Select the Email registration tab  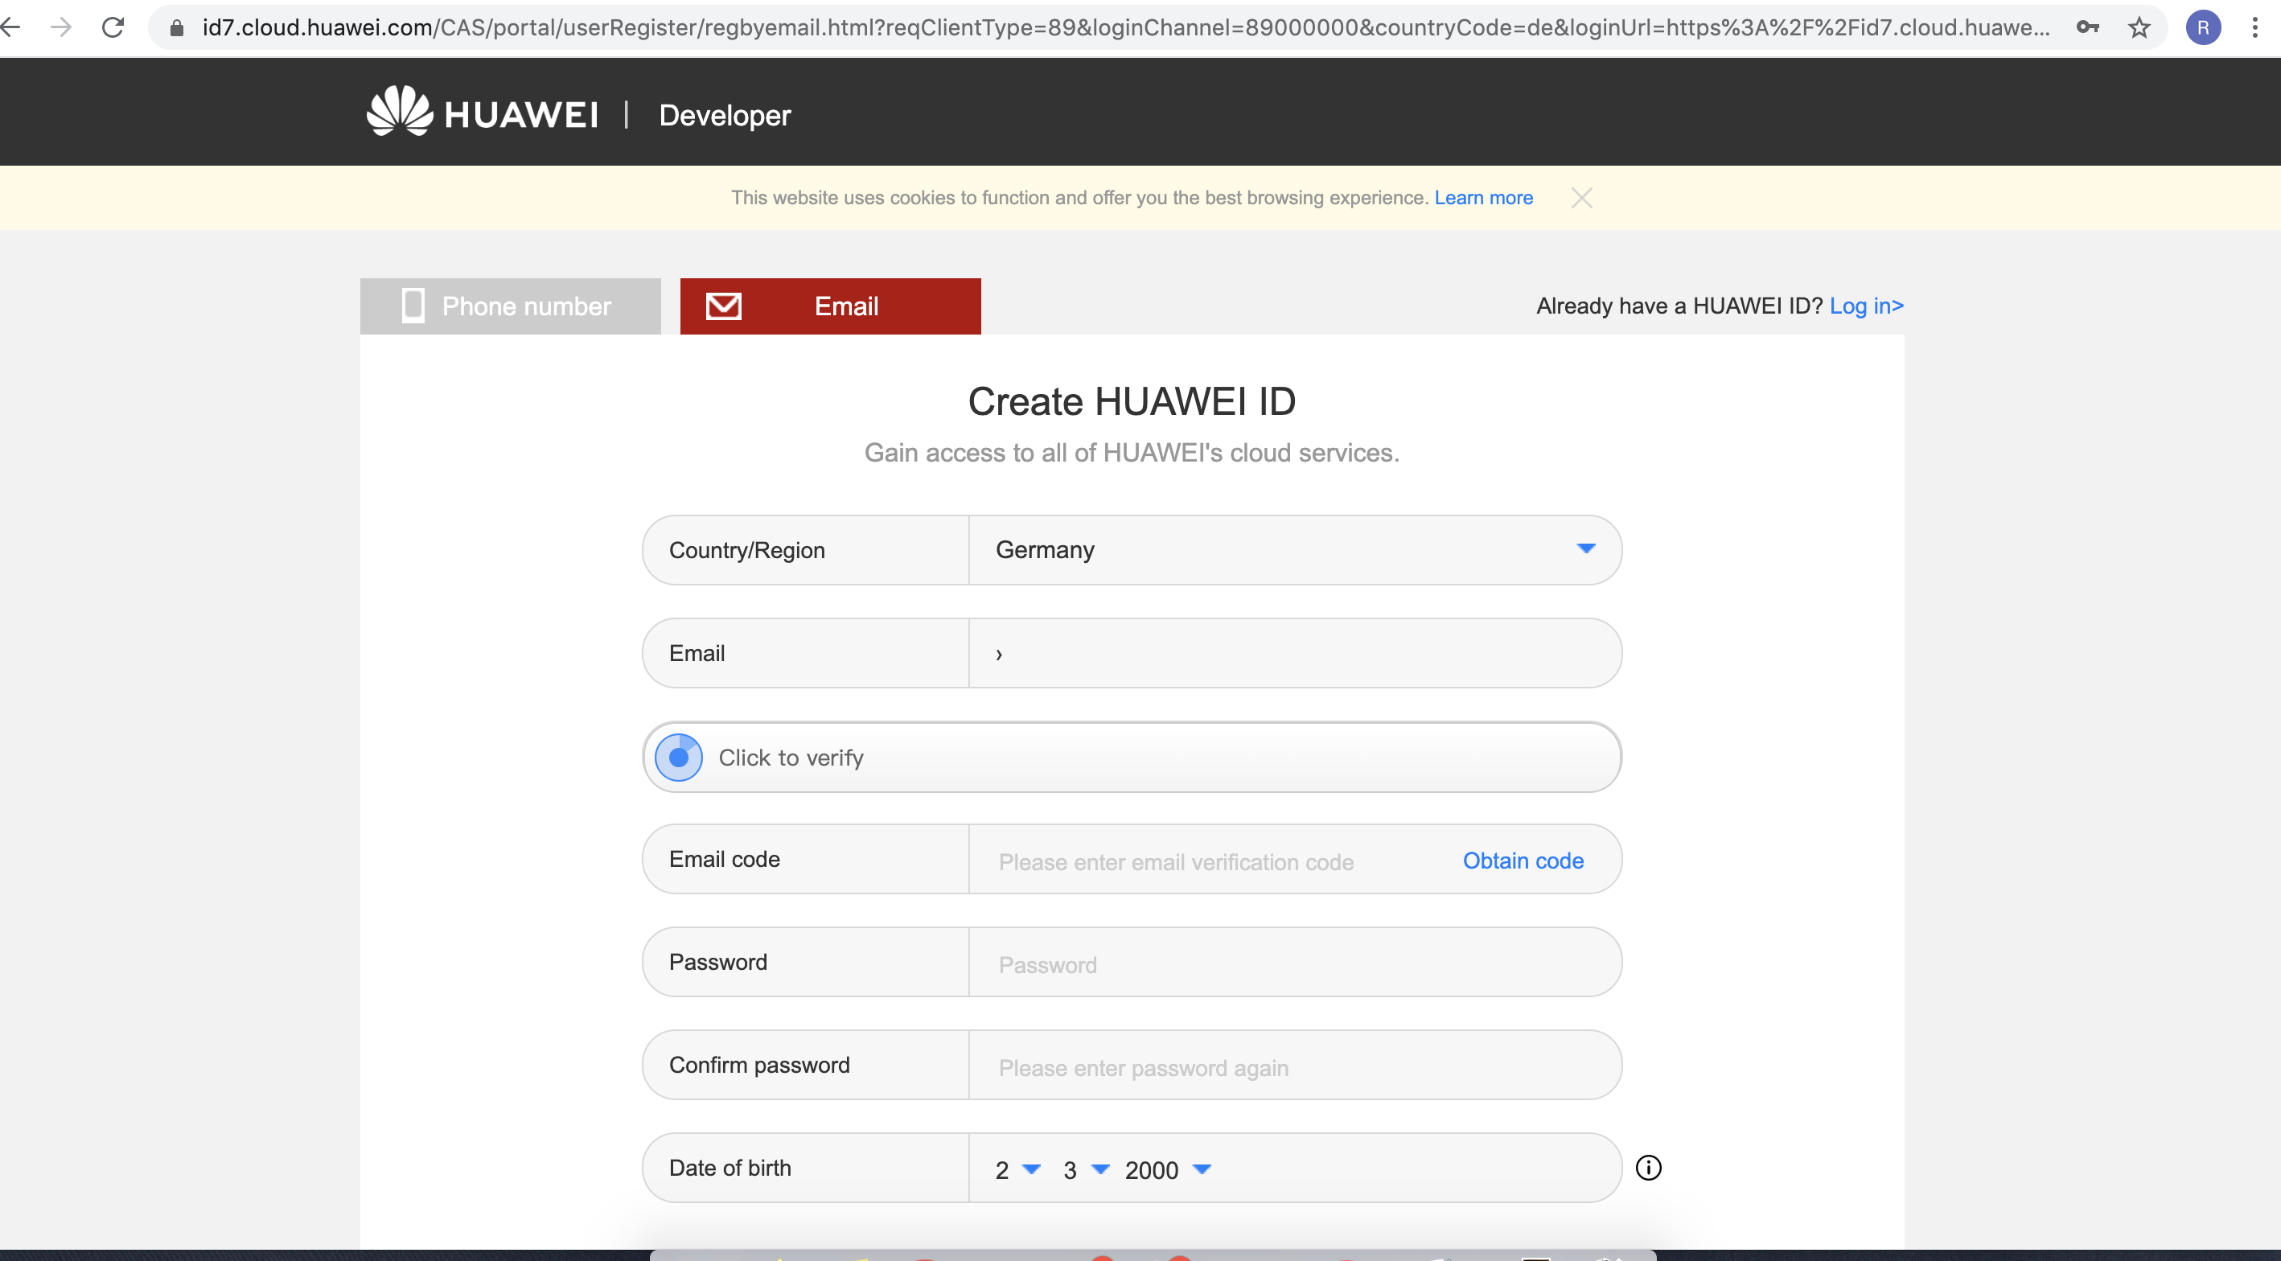point(830,306)
